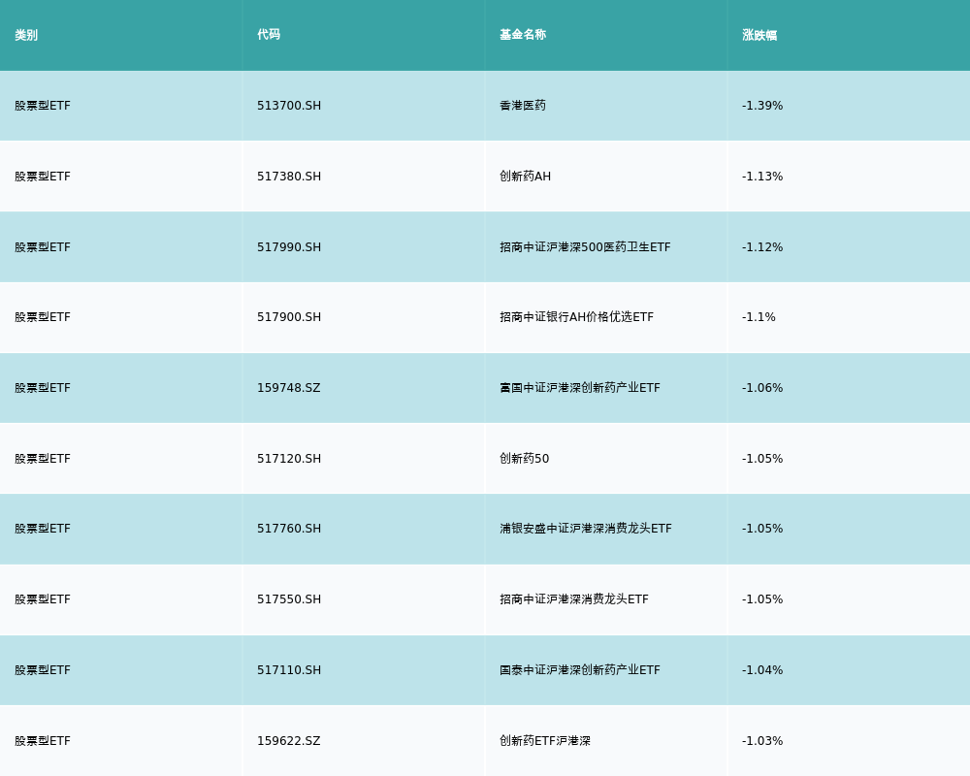
Task: Select fund code 517120.SH
Action: tap(289, 459)
